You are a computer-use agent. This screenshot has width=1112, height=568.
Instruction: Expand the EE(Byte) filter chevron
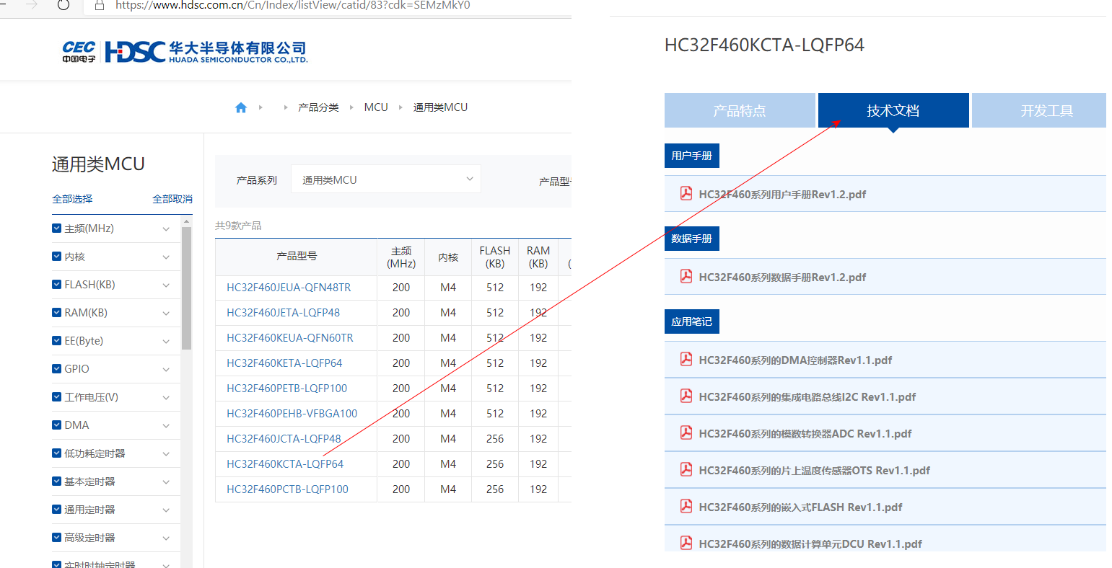[166, 342]
